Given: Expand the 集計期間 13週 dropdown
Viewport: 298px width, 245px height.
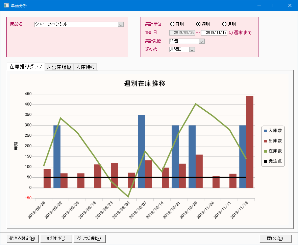Looking at the screenshot, I should click(x=201, y=41).
